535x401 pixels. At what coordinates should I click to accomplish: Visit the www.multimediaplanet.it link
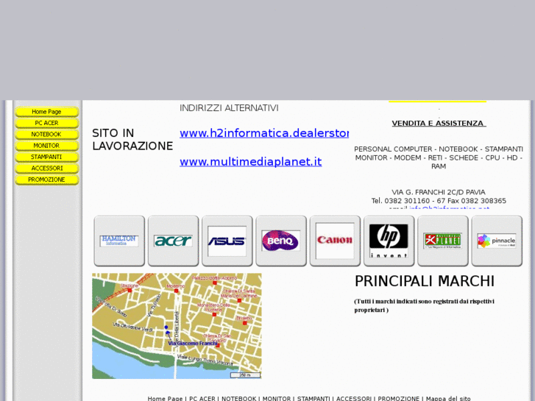251,161
